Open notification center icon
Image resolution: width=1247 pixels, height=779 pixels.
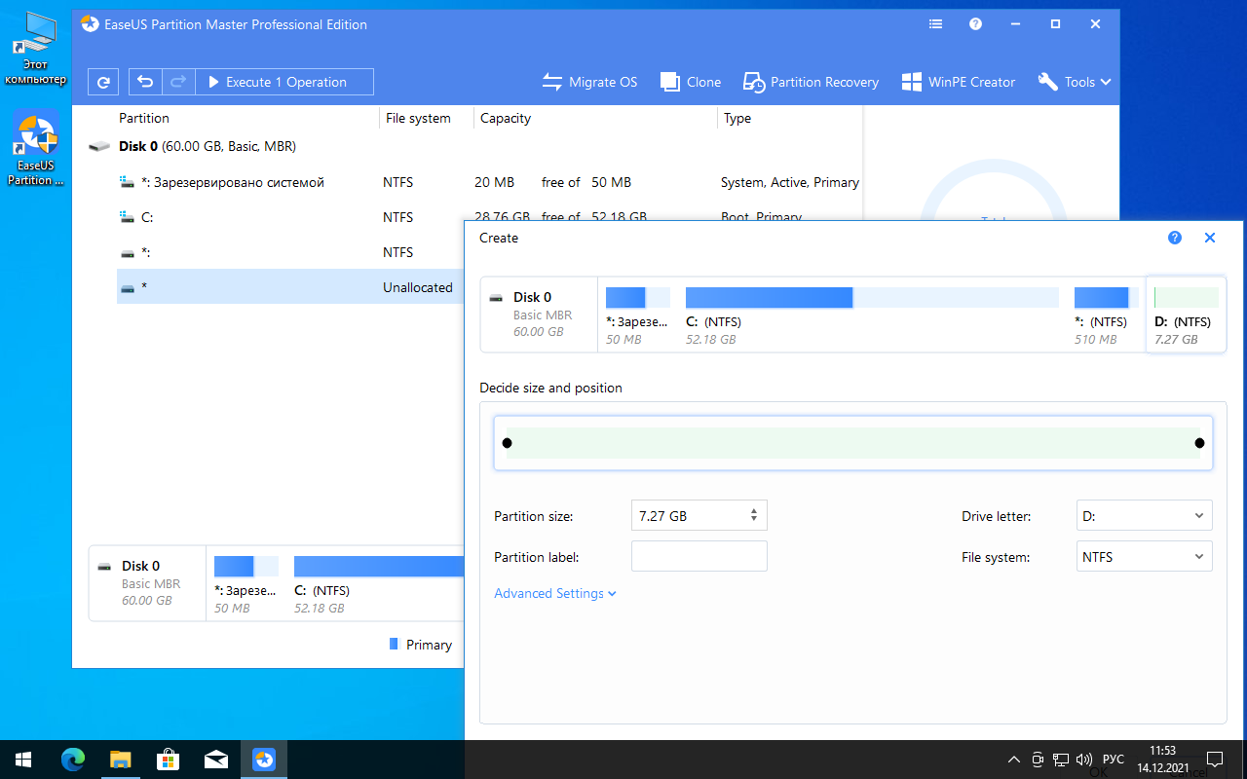(x=1215, y=760)
